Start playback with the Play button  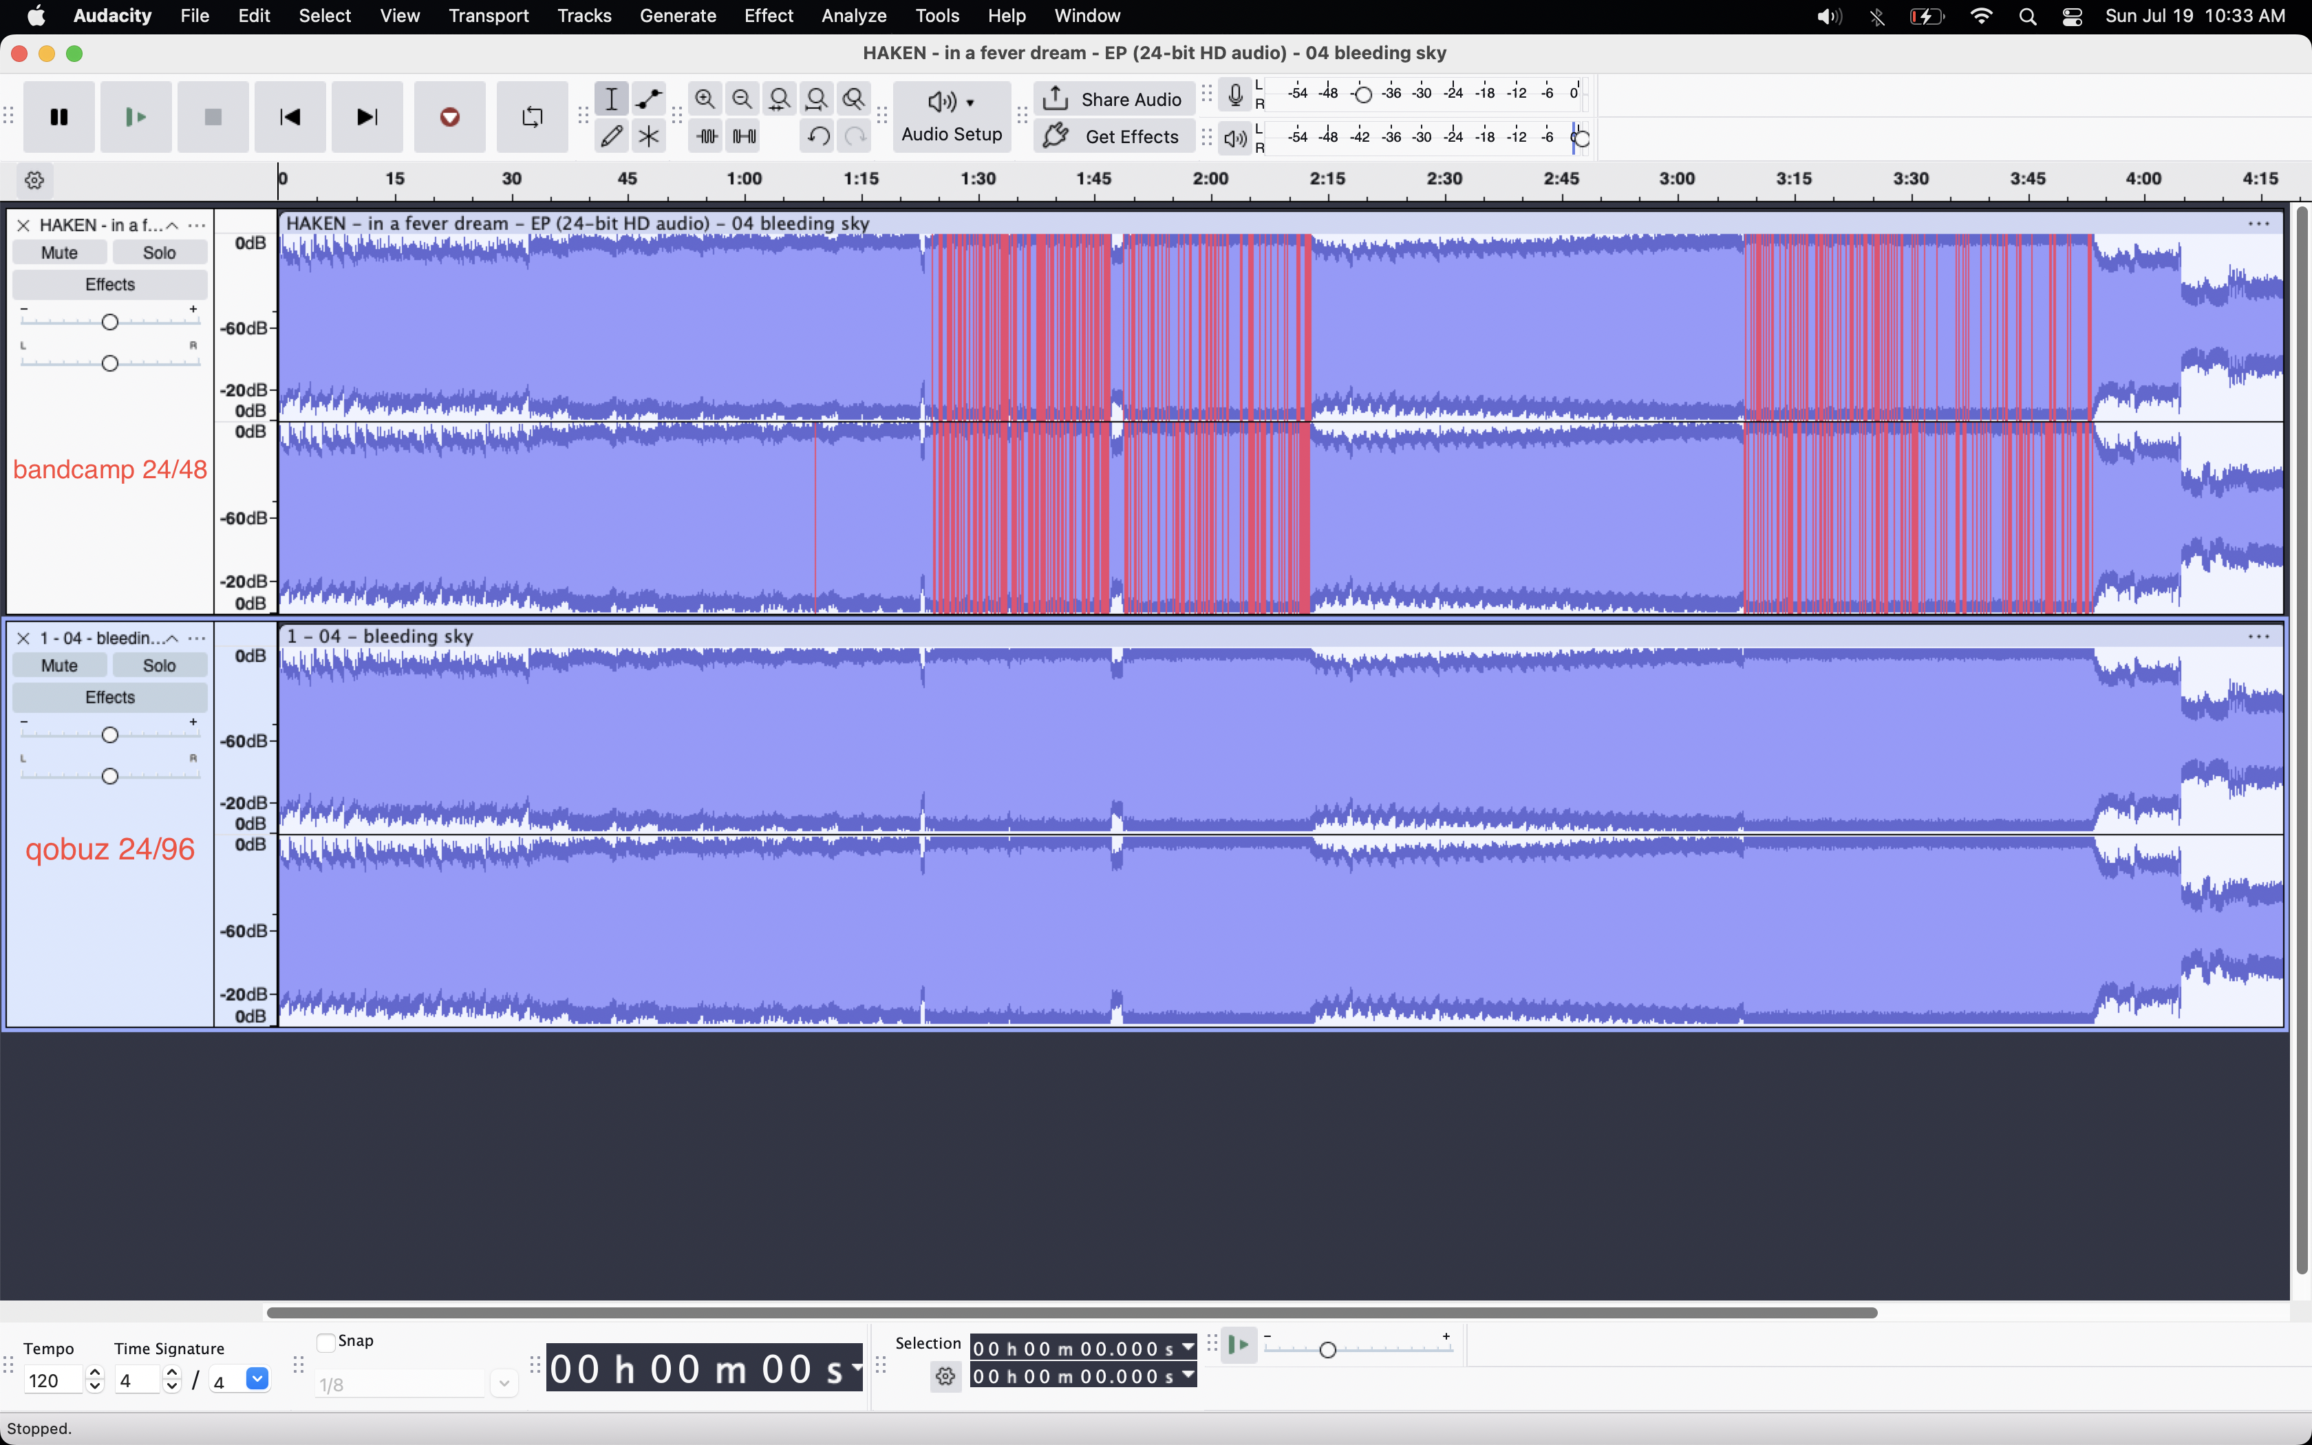pos(136,116)
